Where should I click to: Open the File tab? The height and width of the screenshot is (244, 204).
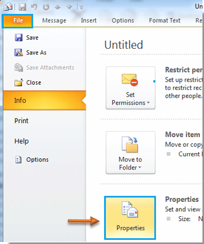pyautogui.click(x=17, y=21)
